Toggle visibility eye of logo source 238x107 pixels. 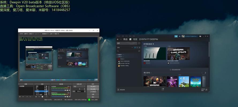(x=45, y=90)
